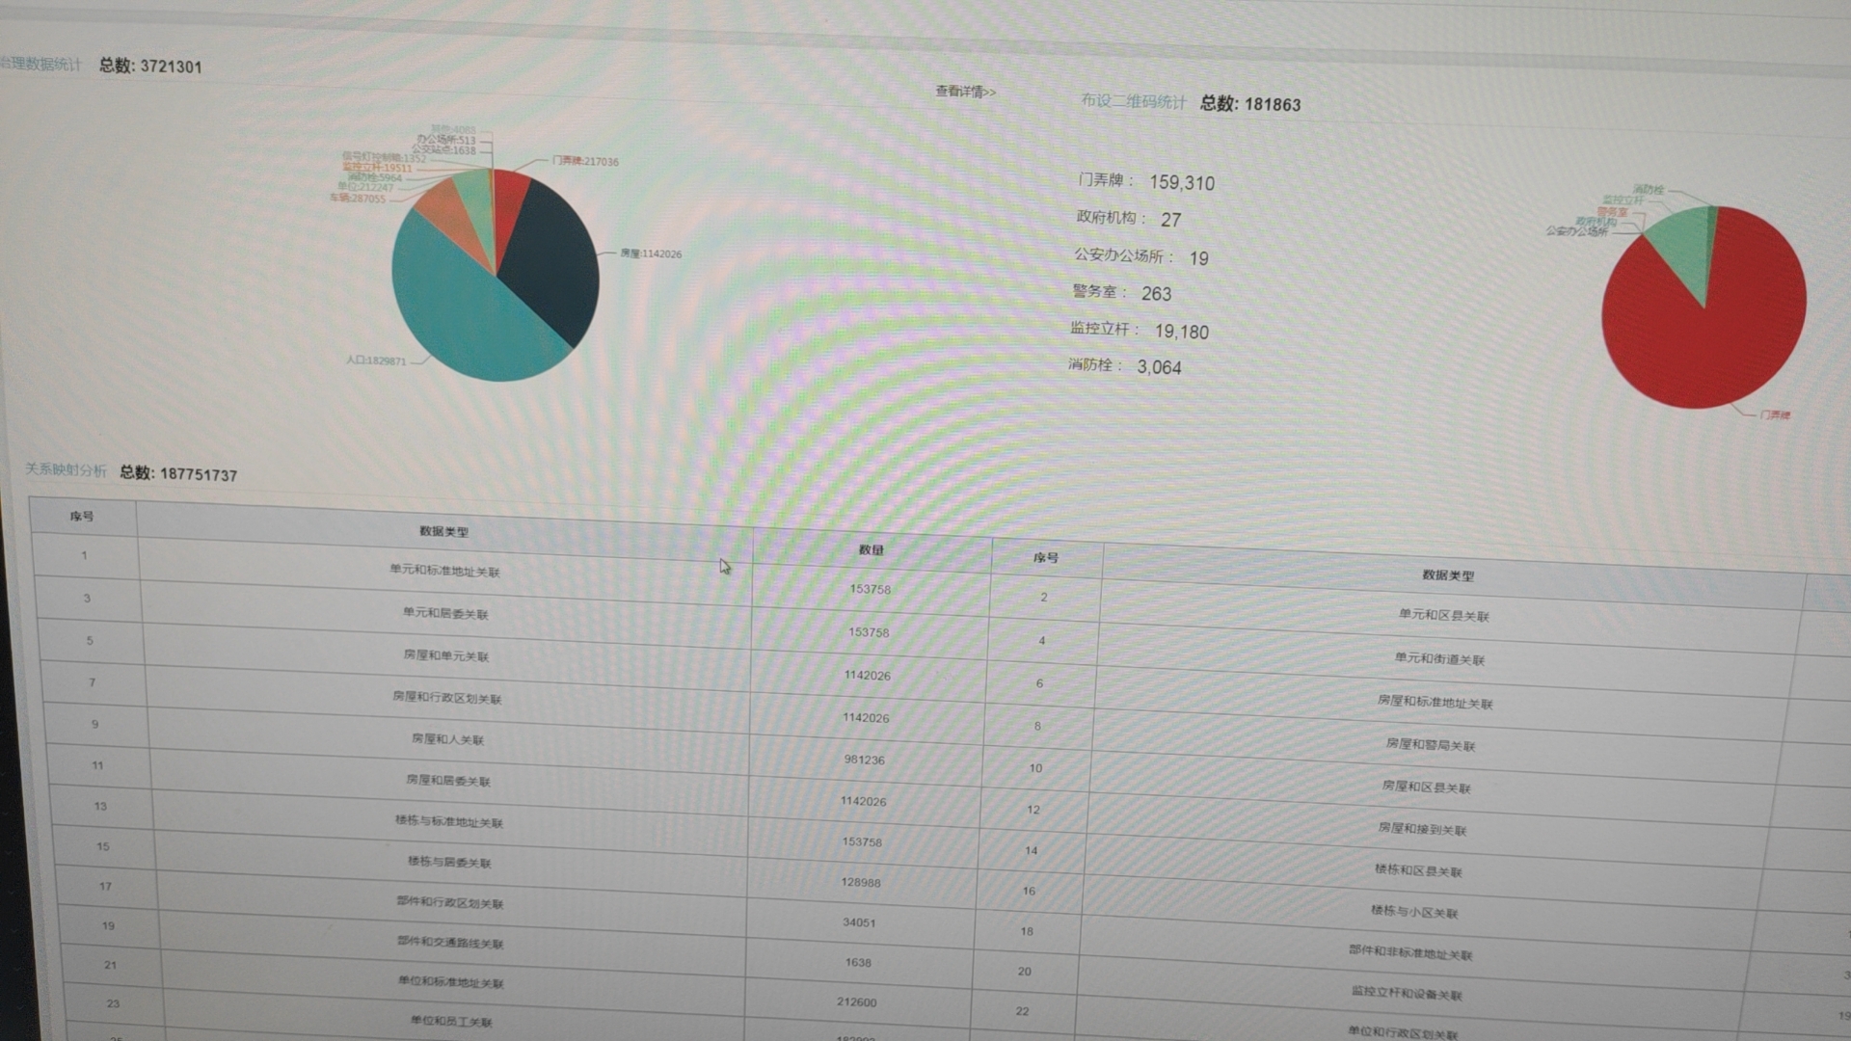Image resolution: width=1851 pixels, height=1041 pixels.
Task: Open the 查看详情>> link
Action: tap(965, 92)
